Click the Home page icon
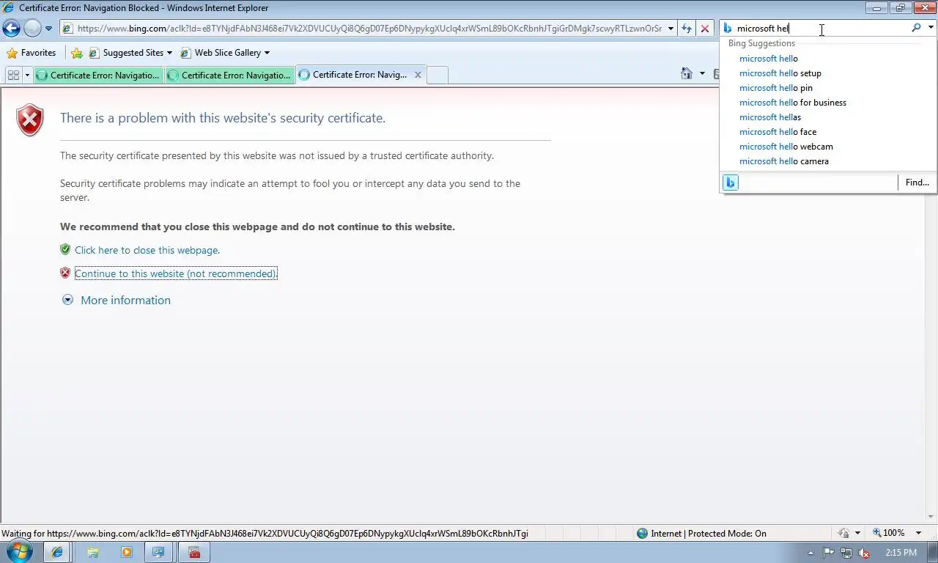Viewport: 938px width, 563px height. point(687,73)
